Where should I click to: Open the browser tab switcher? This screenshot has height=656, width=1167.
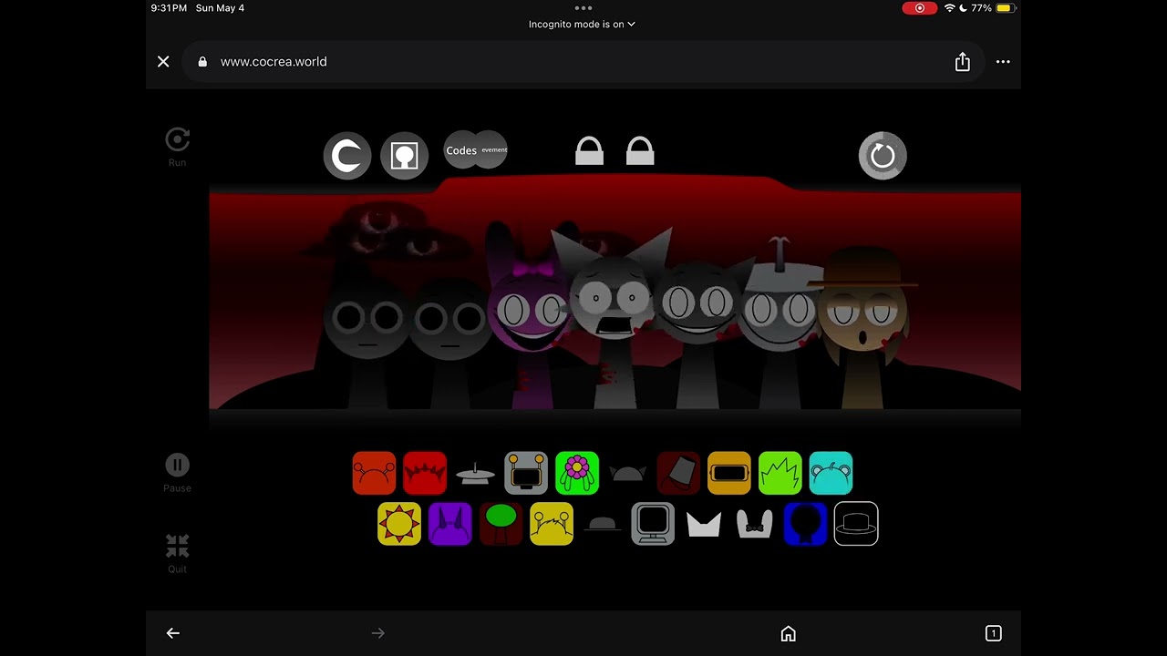pos(994,633)
